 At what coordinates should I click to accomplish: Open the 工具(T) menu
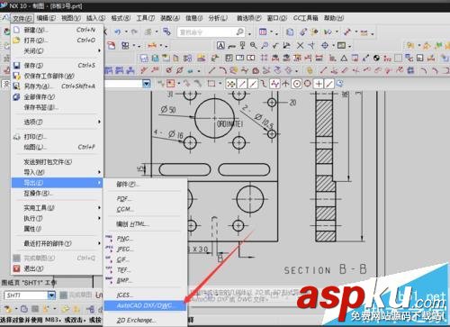(146, 18)
